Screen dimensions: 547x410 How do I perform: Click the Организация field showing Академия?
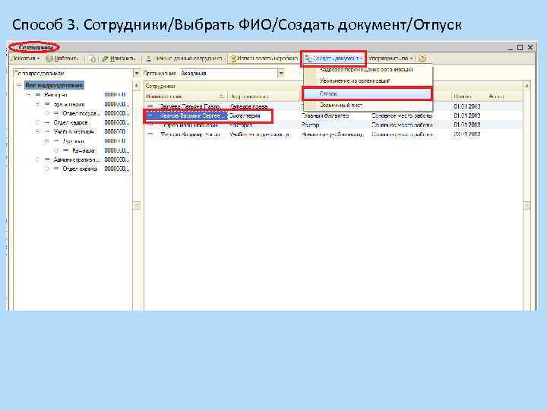tap(229, 73)
